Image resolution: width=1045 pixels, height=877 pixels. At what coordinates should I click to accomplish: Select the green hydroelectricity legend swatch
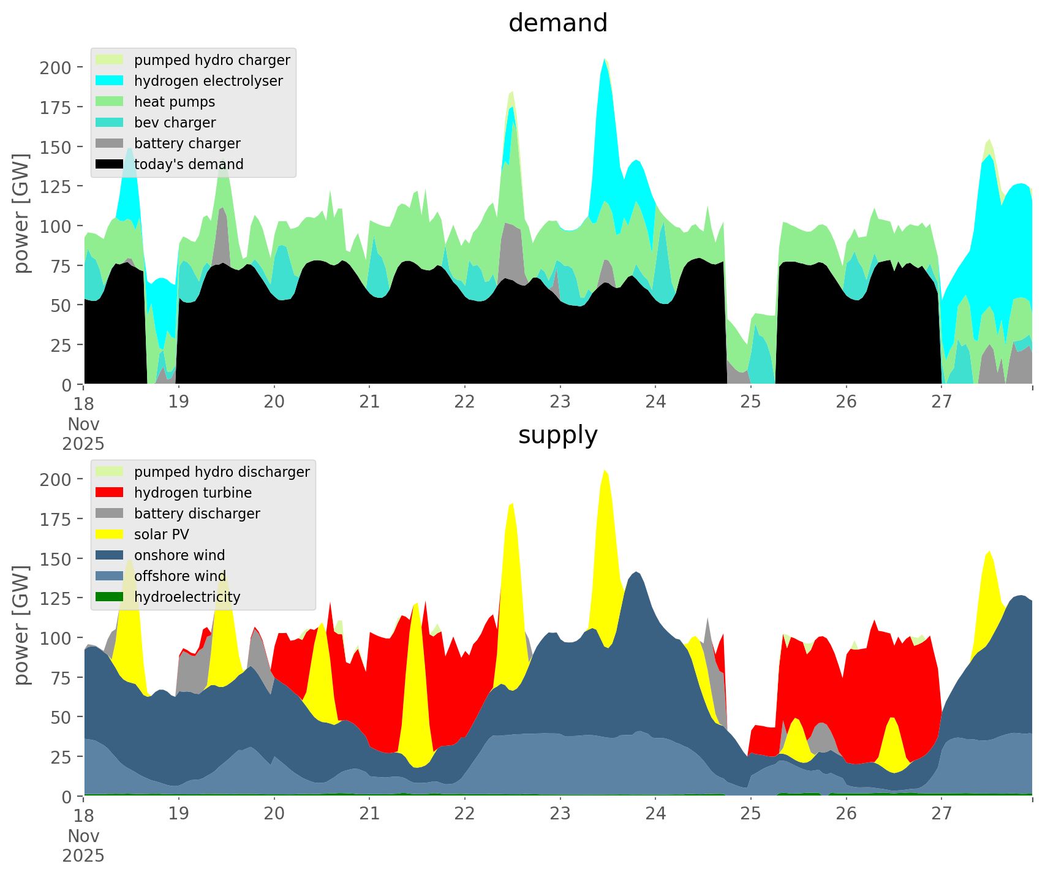point(110,597)
